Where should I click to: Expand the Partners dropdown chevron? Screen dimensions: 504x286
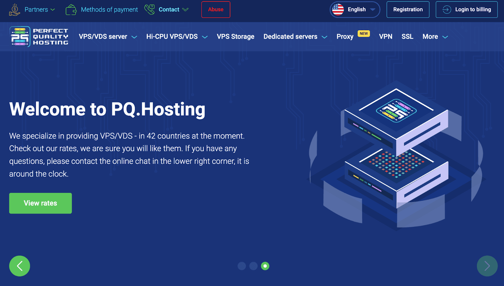tap(53, 10)
